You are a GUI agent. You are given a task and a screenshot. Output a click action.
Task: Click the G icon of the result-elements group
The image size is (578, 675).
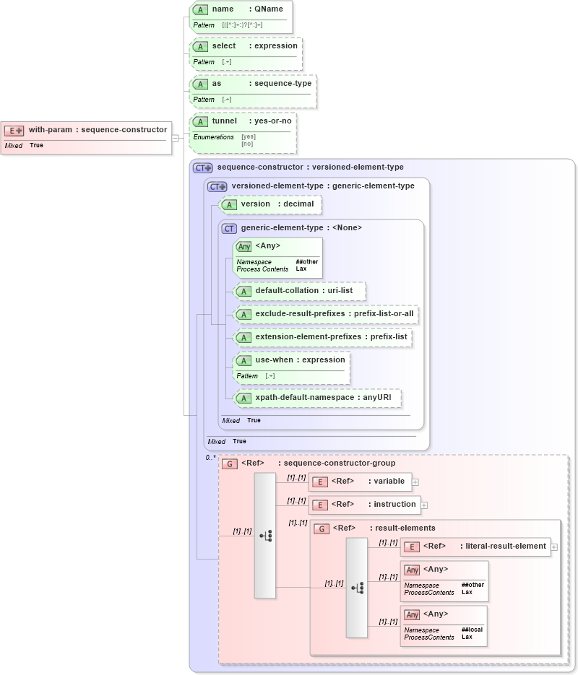click(x=320, y=528)
